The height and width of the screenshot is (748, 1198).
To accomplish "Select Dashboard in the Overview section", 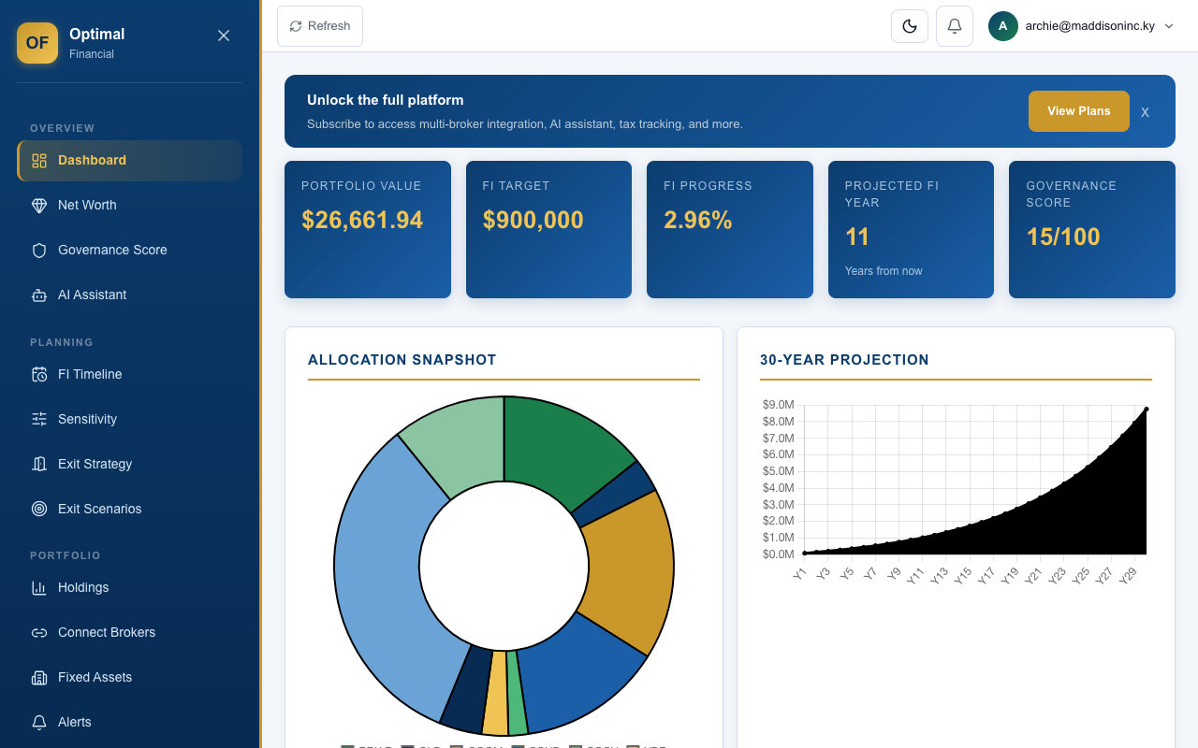I will [x=92, y=160].
